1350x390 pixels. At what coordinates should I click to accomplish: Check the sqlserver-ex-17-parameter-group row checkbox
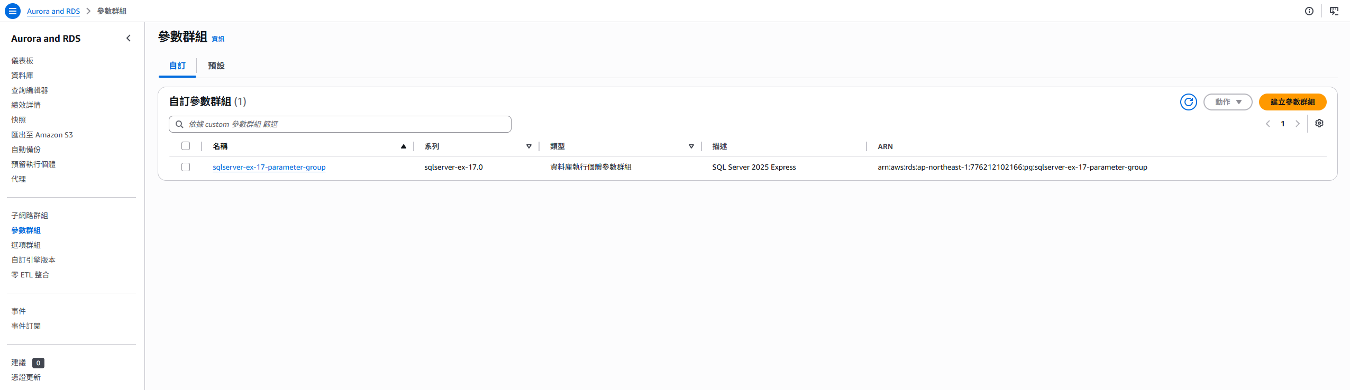click(x=186, y=167)
